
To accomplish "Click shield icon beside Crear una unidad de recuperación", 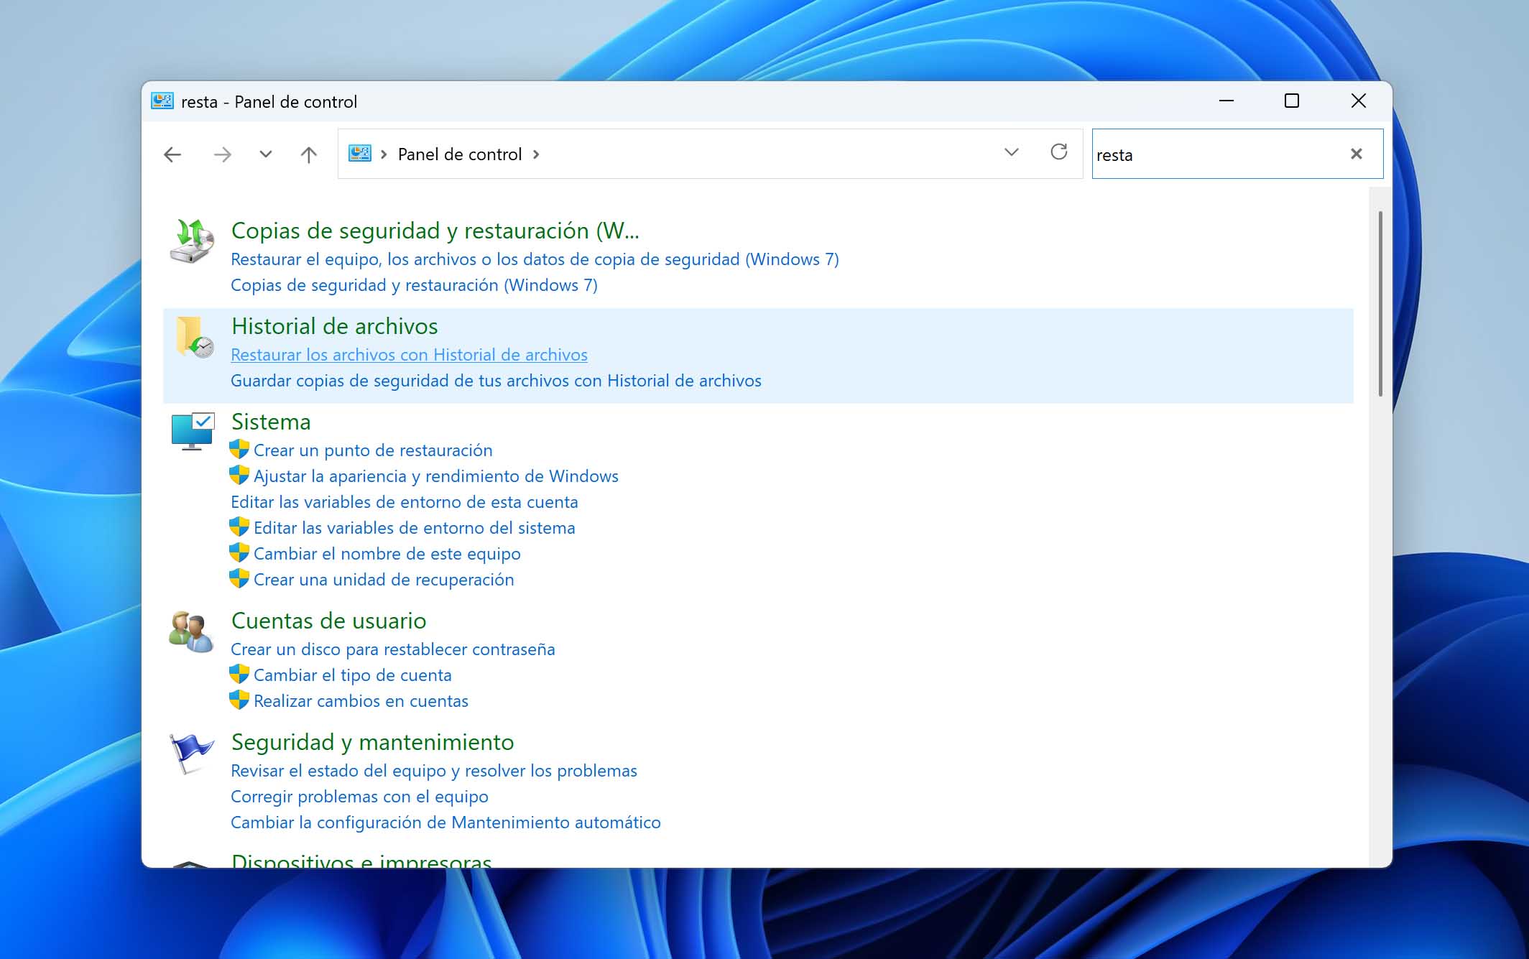I will (239, 579).
